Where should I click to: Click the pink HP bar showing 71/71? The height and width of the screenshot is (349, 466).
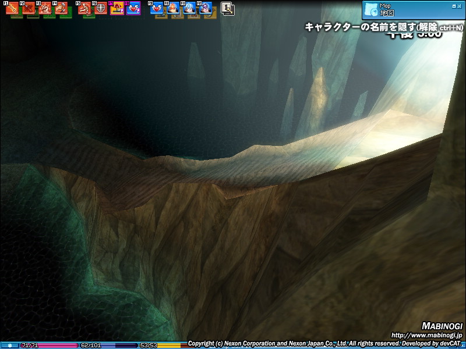coord(50,346)
